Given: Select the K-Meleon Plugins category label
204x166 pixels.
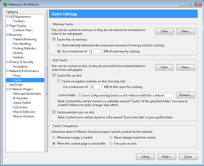Looking at the screenshot, I should point(21,89).
